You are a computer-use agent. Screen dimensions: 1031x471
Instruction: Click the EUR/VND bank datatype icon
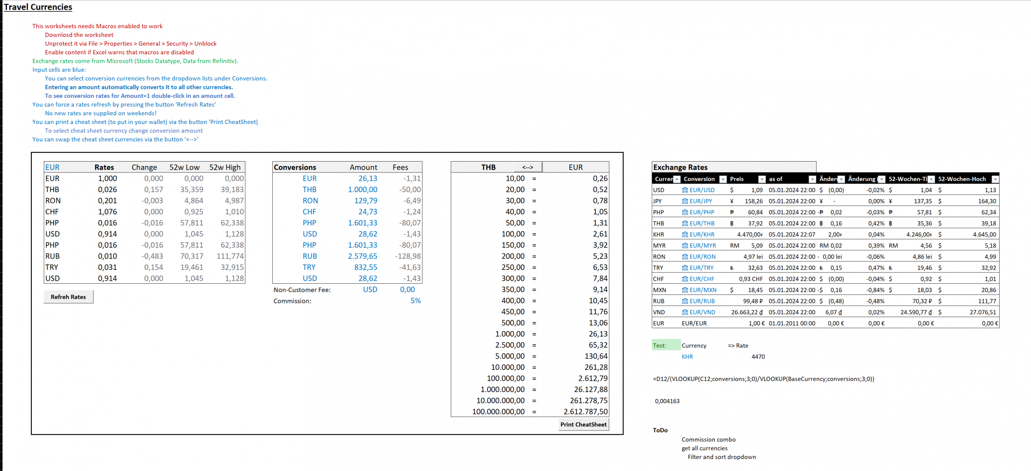685,312
